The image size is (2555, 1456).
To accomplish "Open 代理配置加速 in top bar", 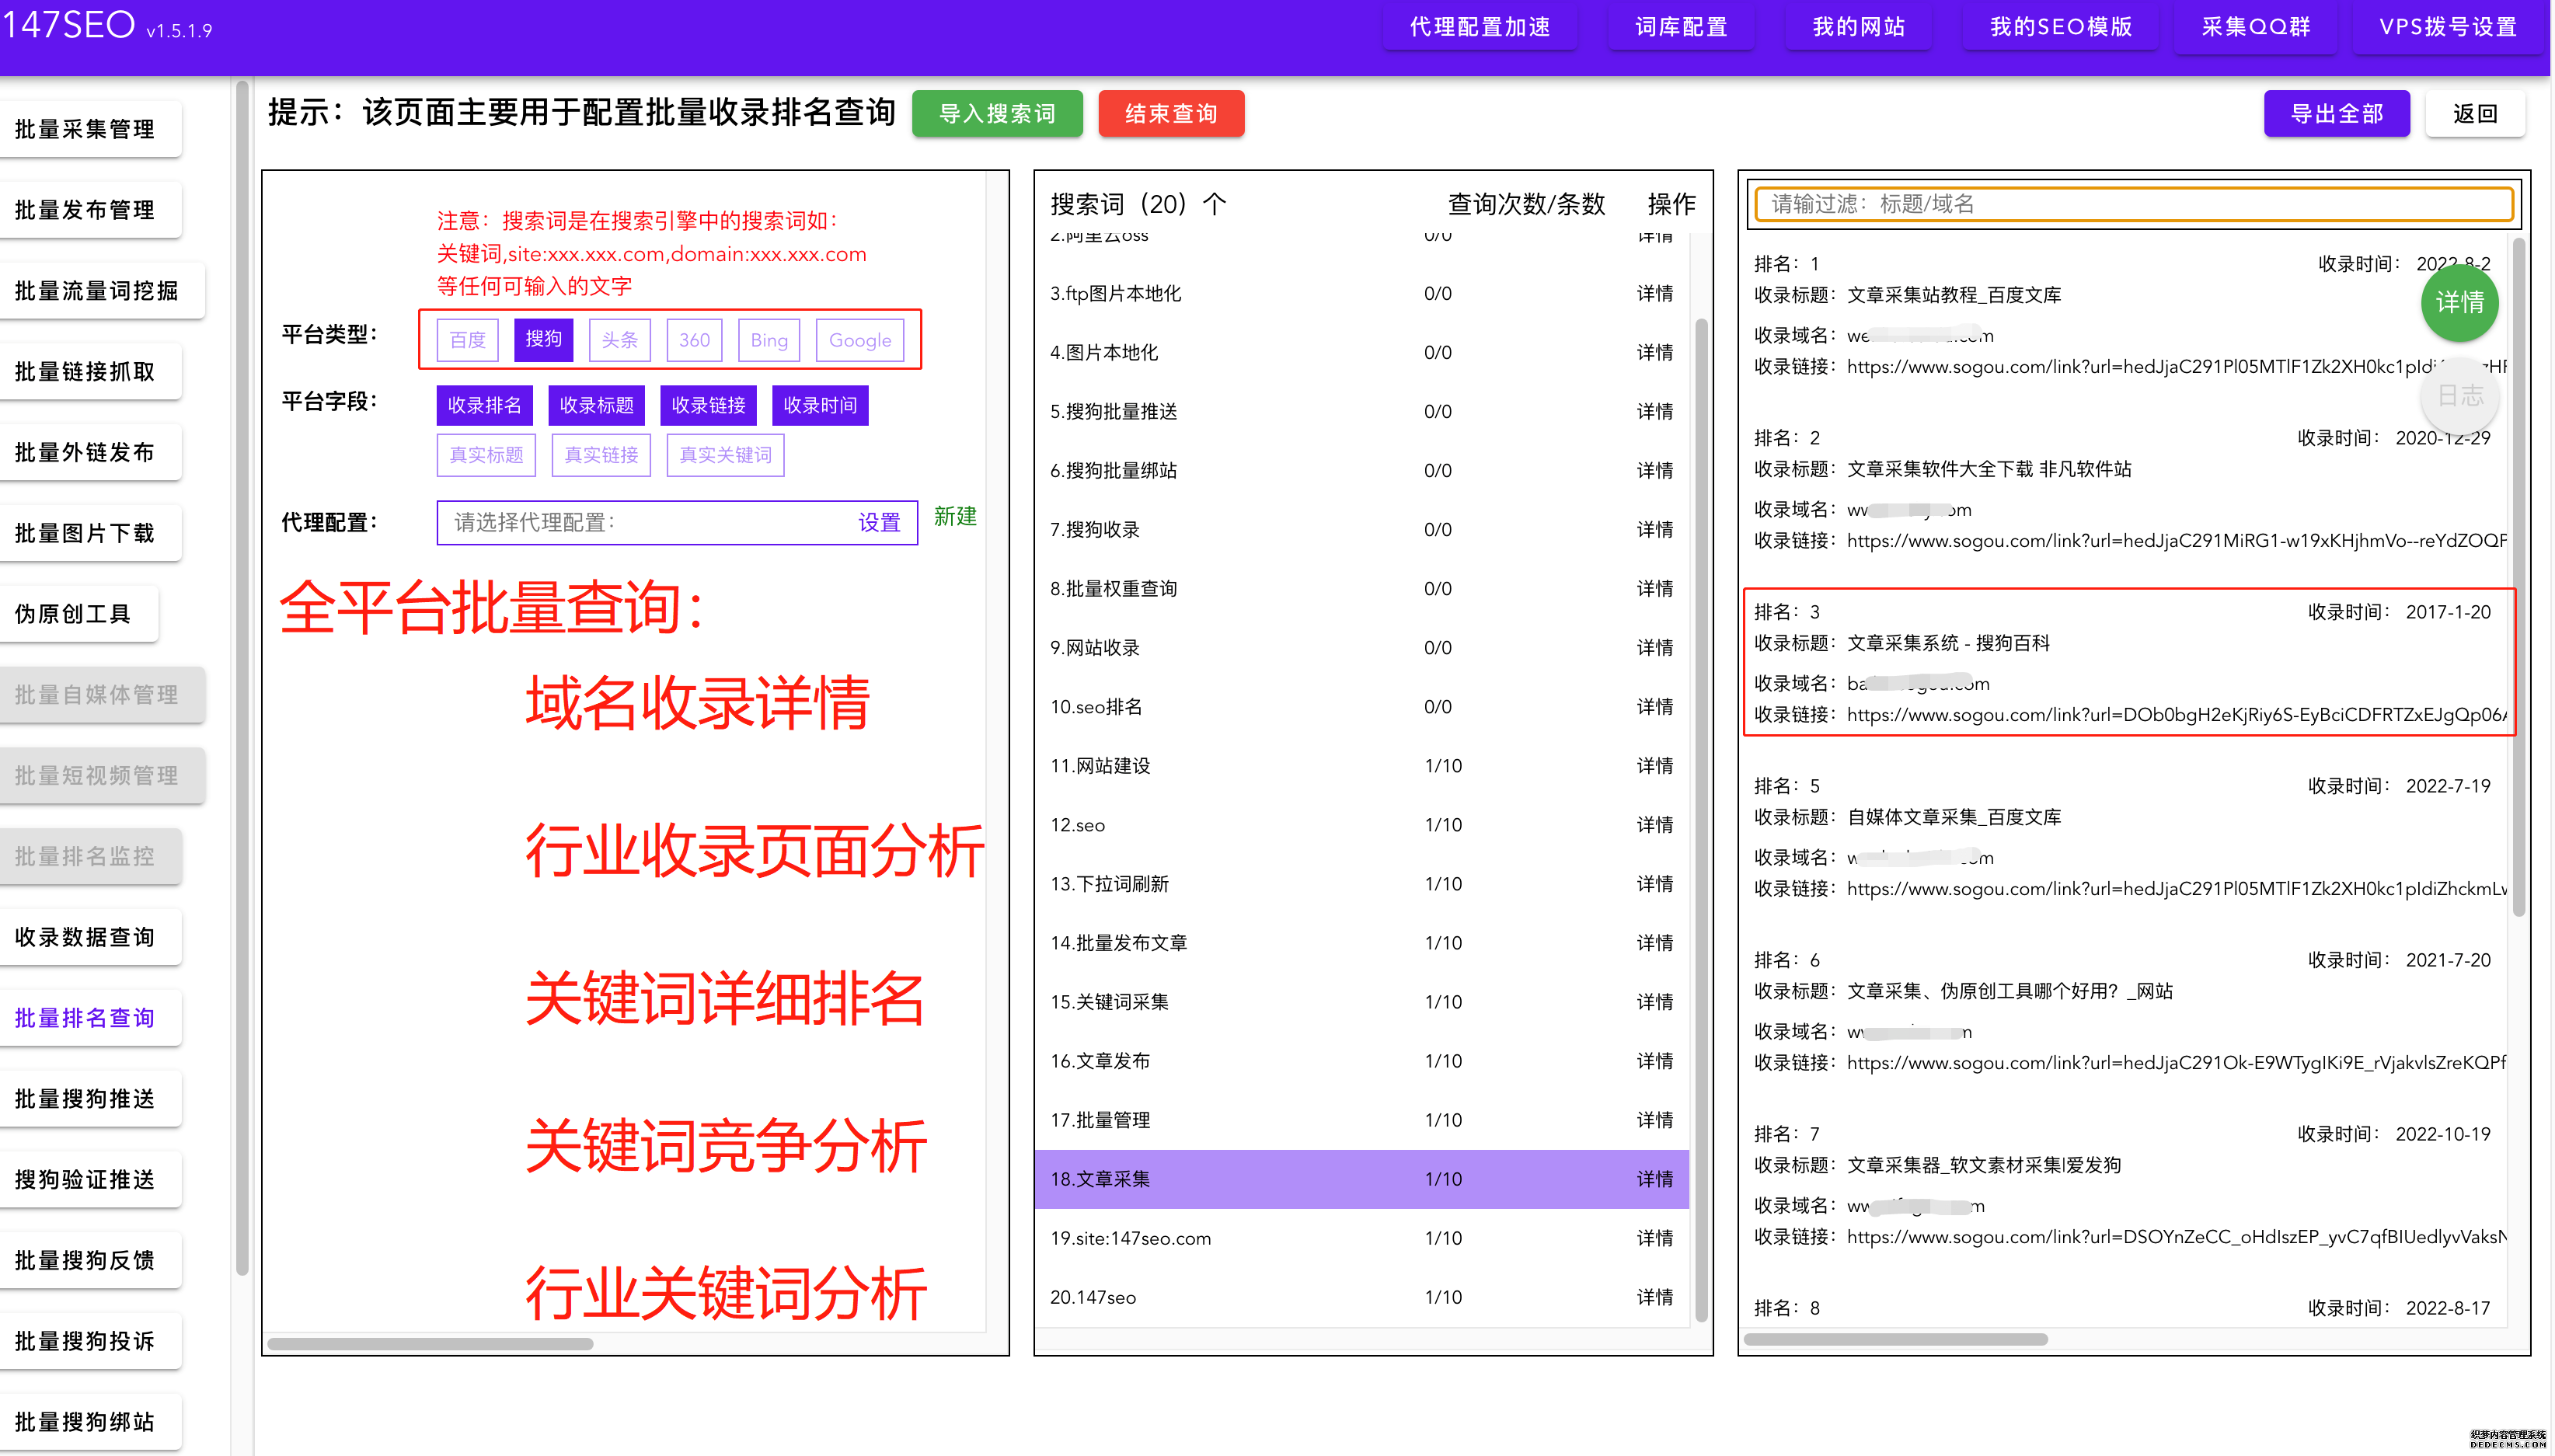I will 1479,27.
